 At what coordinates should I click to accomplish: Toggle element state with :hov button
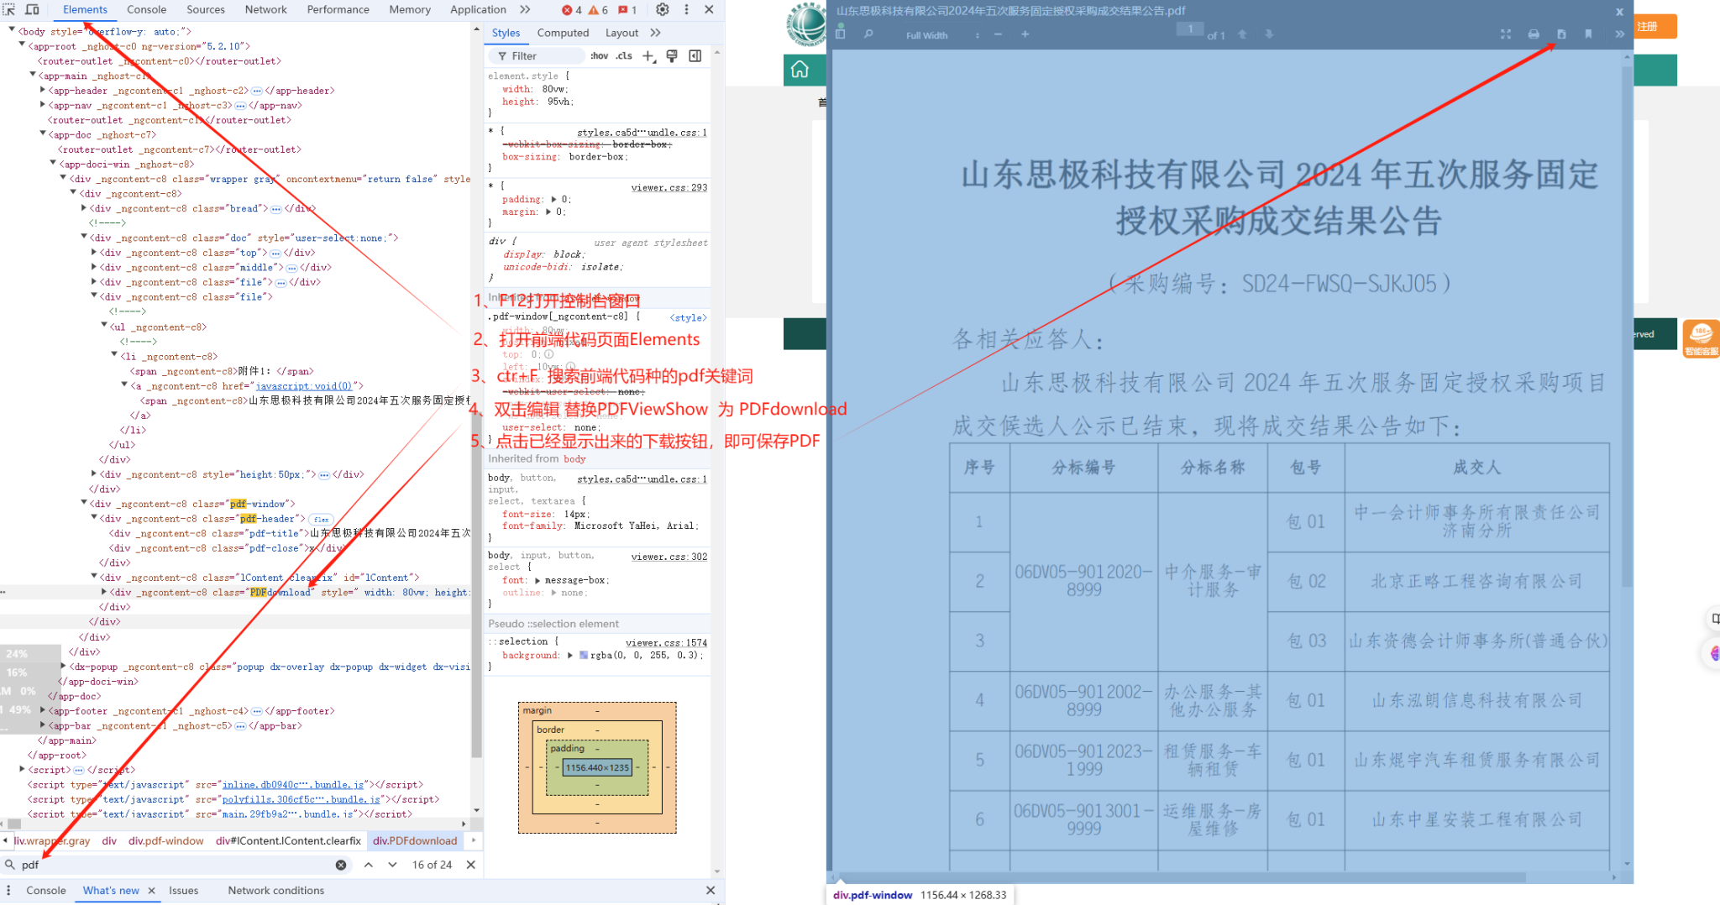click(599, 55)
